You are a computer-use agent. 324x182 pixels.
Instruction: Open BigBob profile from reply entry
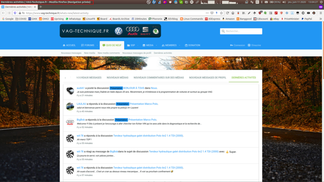81,120
